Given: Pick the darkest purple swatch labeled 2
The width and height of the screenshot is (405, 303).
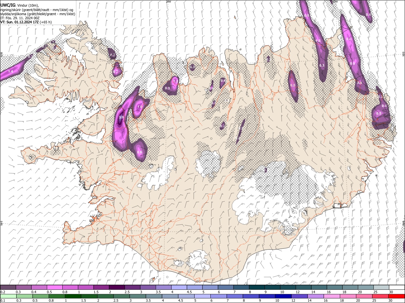Looking at the screenshot, I should click(117, 287).
